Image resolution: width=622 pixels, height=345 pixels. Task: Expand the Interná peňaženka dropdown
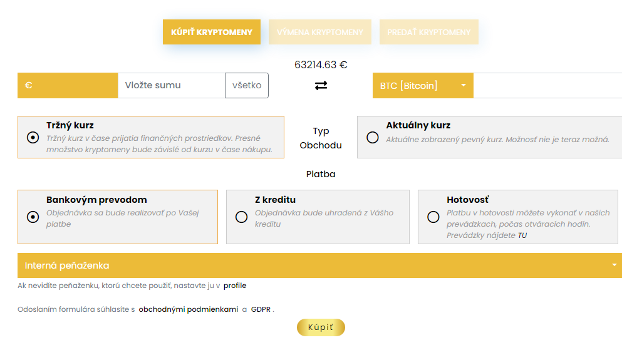319,265
